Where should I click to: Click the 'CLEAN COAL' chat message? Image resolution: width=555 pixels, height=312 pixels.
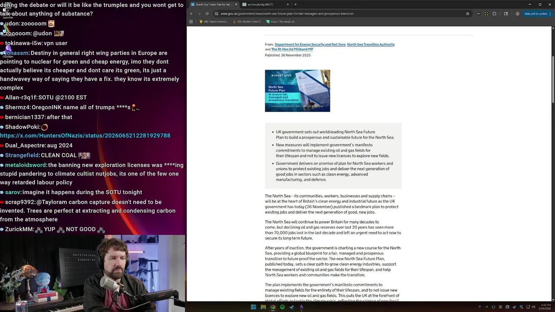pyautogui.click(x=59, y=155)
